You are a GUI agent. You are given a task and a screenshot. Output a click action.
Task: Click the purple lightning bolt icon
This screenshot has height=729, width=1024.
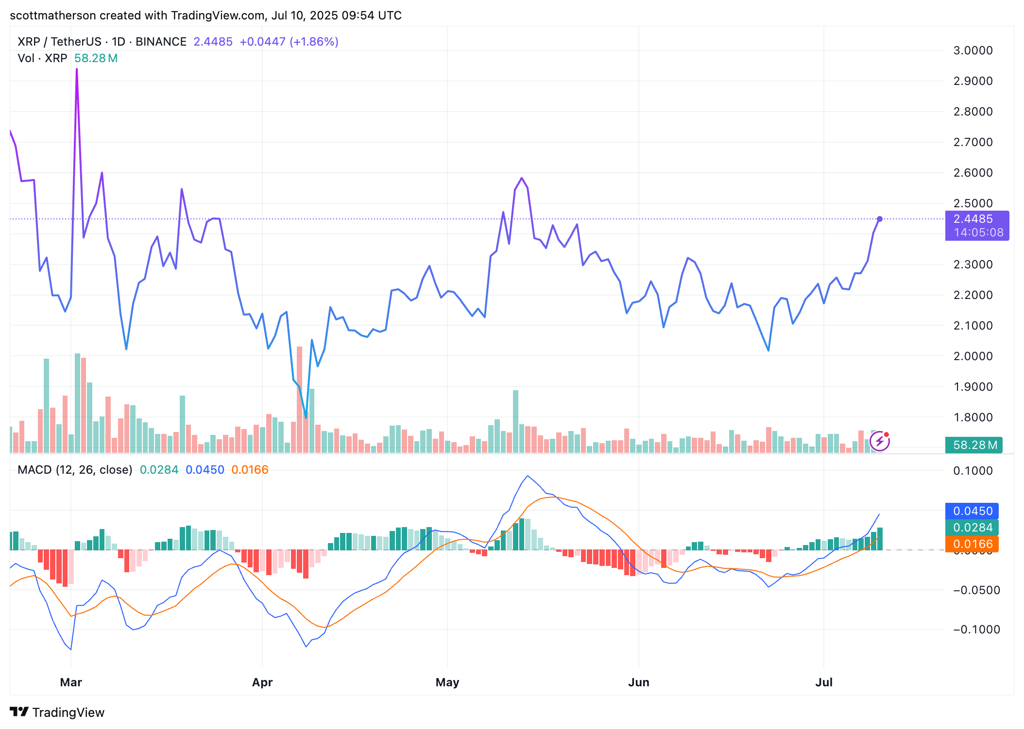click(879, 442)
